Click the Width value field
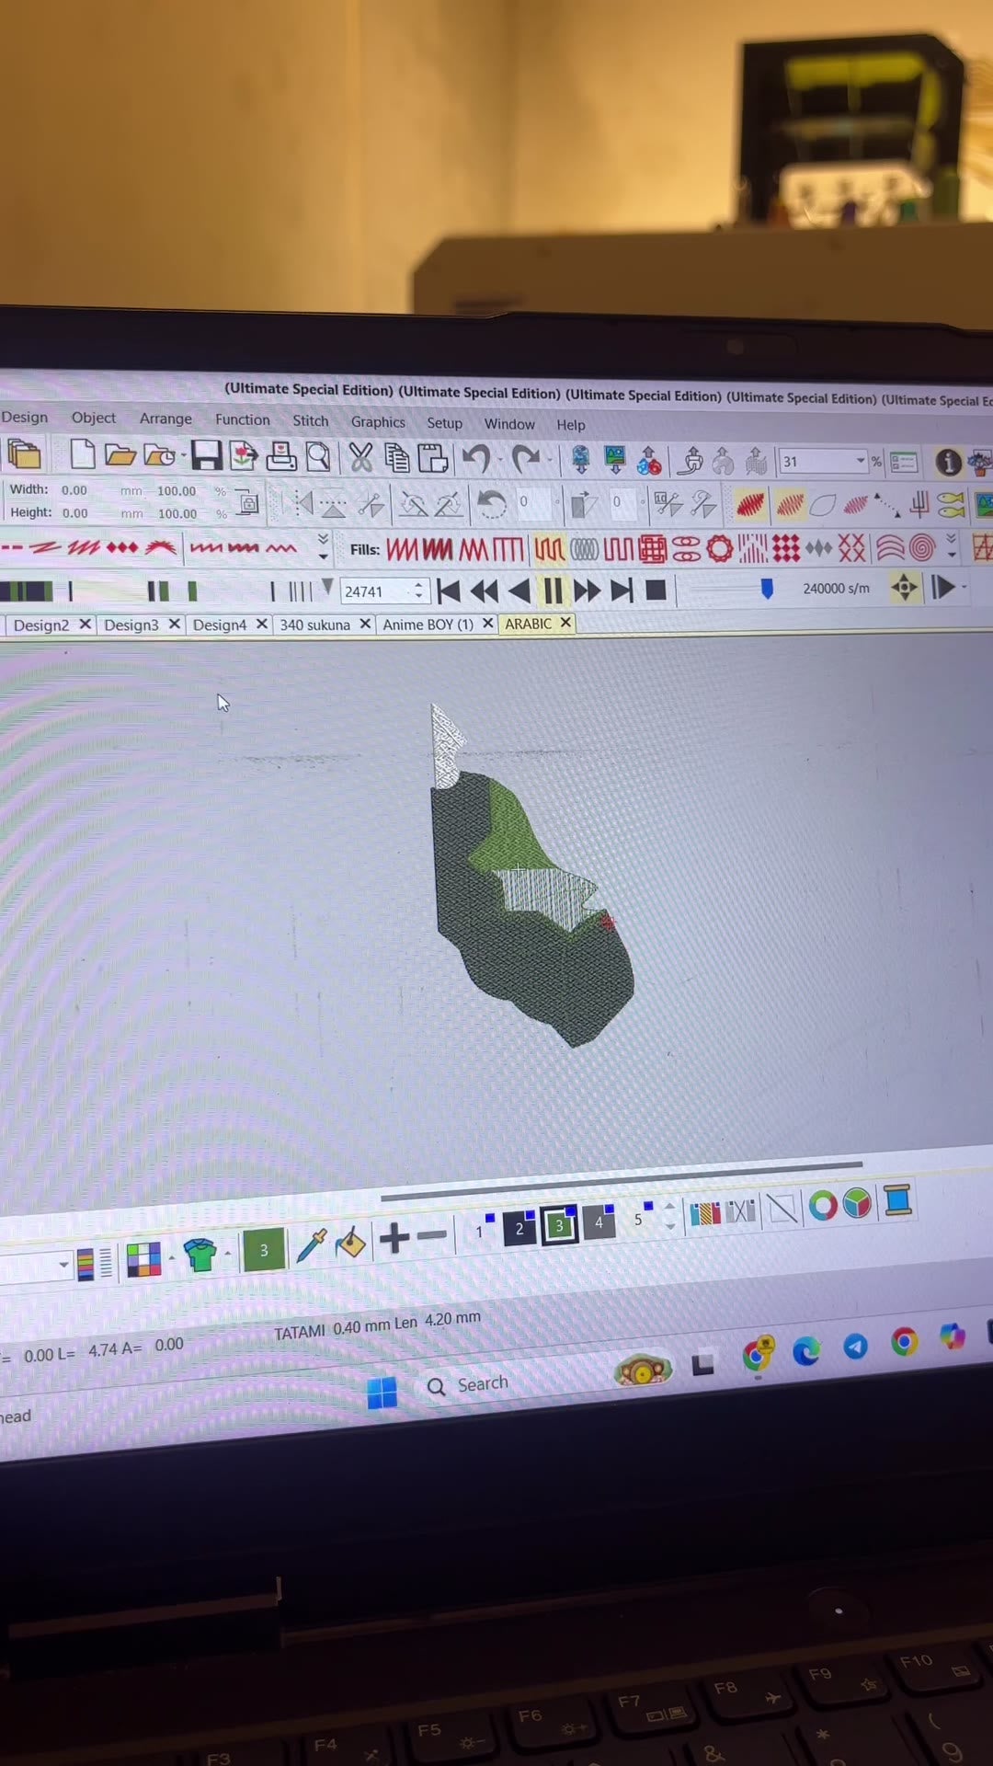Image resolution: width=993 pixels, height=1766 pixels. (x=75, y=490)
